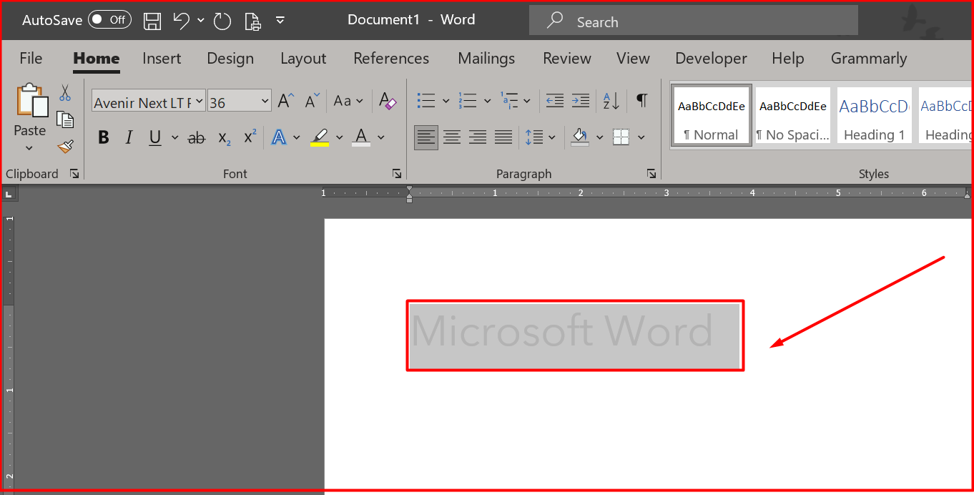Apply the Heading 1 style
Screen dimensions: 974x495
[874, 116]
